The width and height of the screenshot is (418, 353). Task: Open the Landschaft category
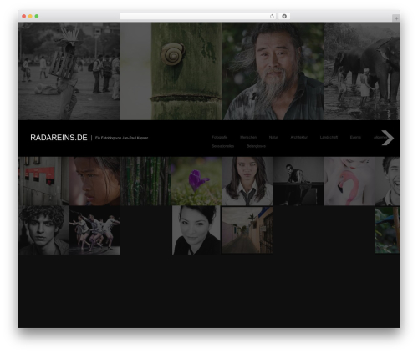(329, 137)
